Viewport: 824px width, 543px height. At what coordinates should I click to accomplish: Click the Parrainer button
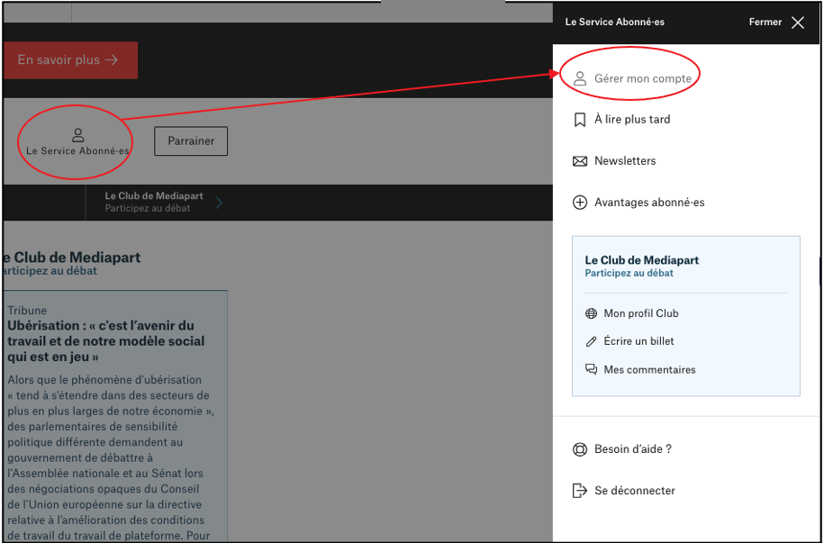[191, 140]
